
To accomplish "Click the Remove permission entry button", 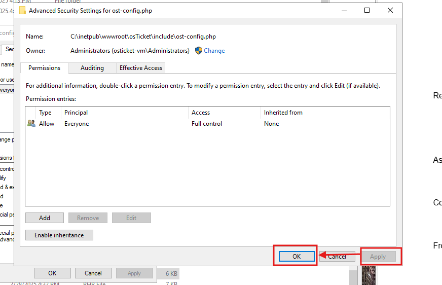I will [88, 218].
